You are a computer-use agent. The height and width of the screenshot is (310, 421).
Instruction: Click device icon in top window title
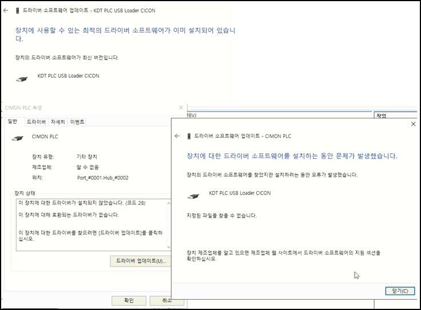[x=18, y=10]
